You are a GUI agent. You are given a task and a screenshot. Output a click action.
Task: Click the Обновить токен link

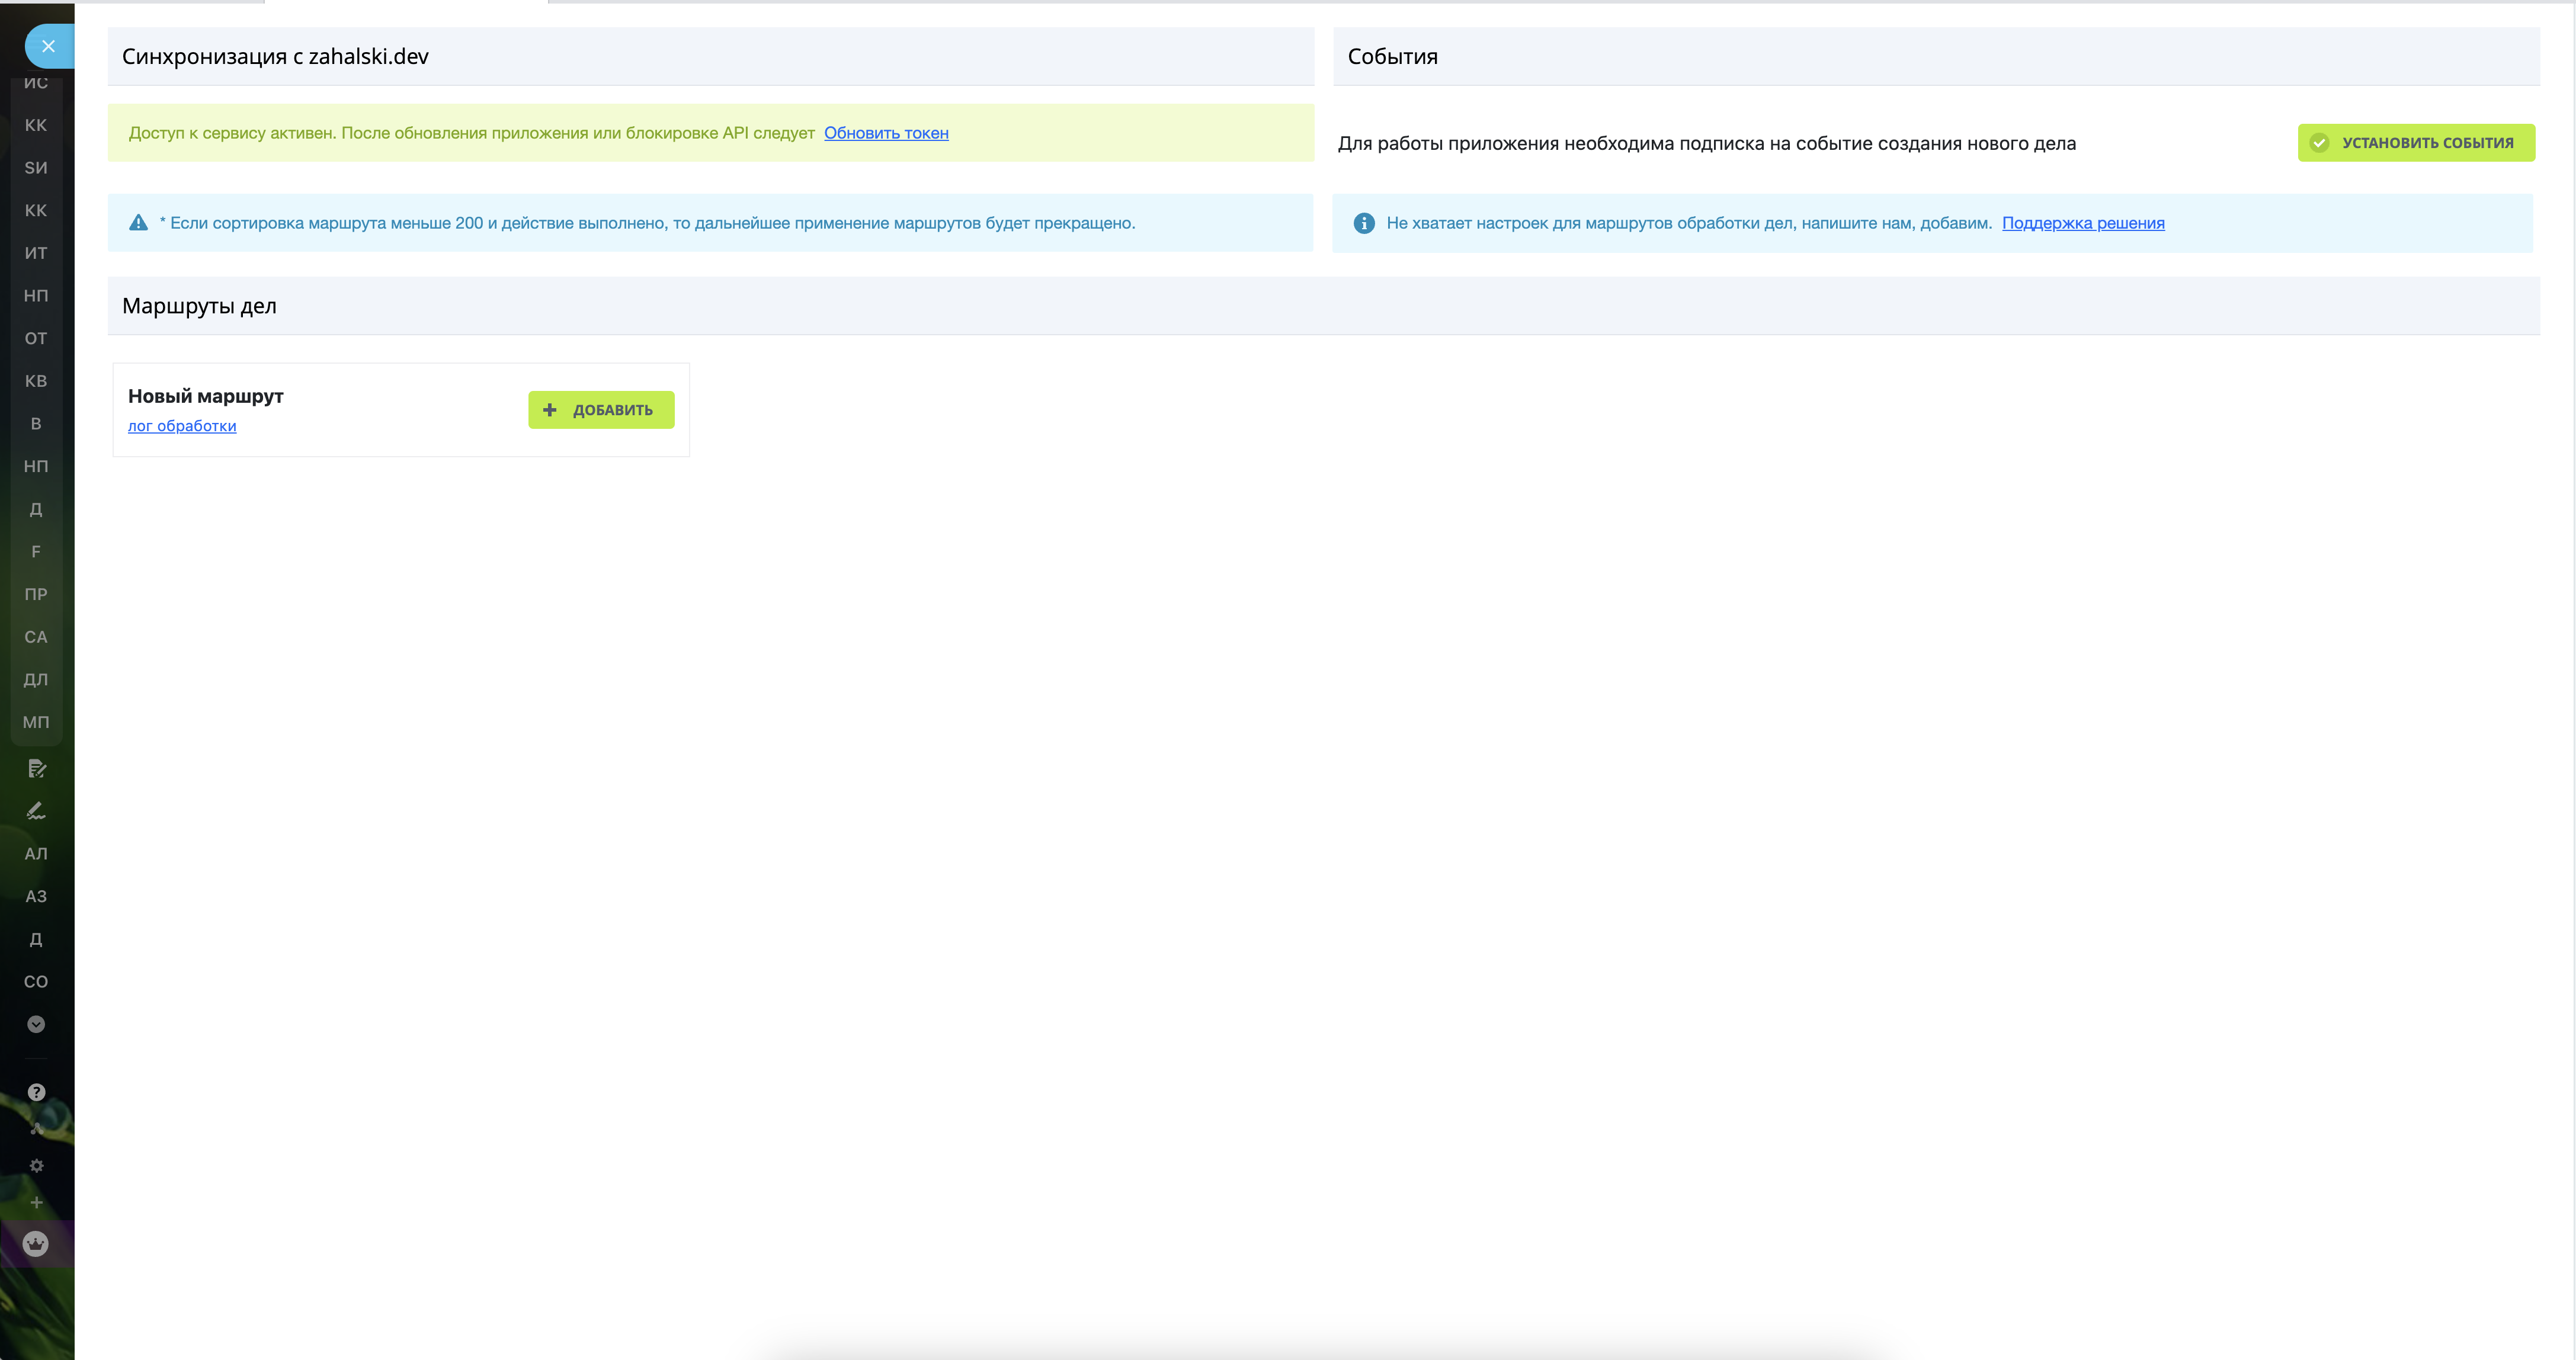pos(885,133)
